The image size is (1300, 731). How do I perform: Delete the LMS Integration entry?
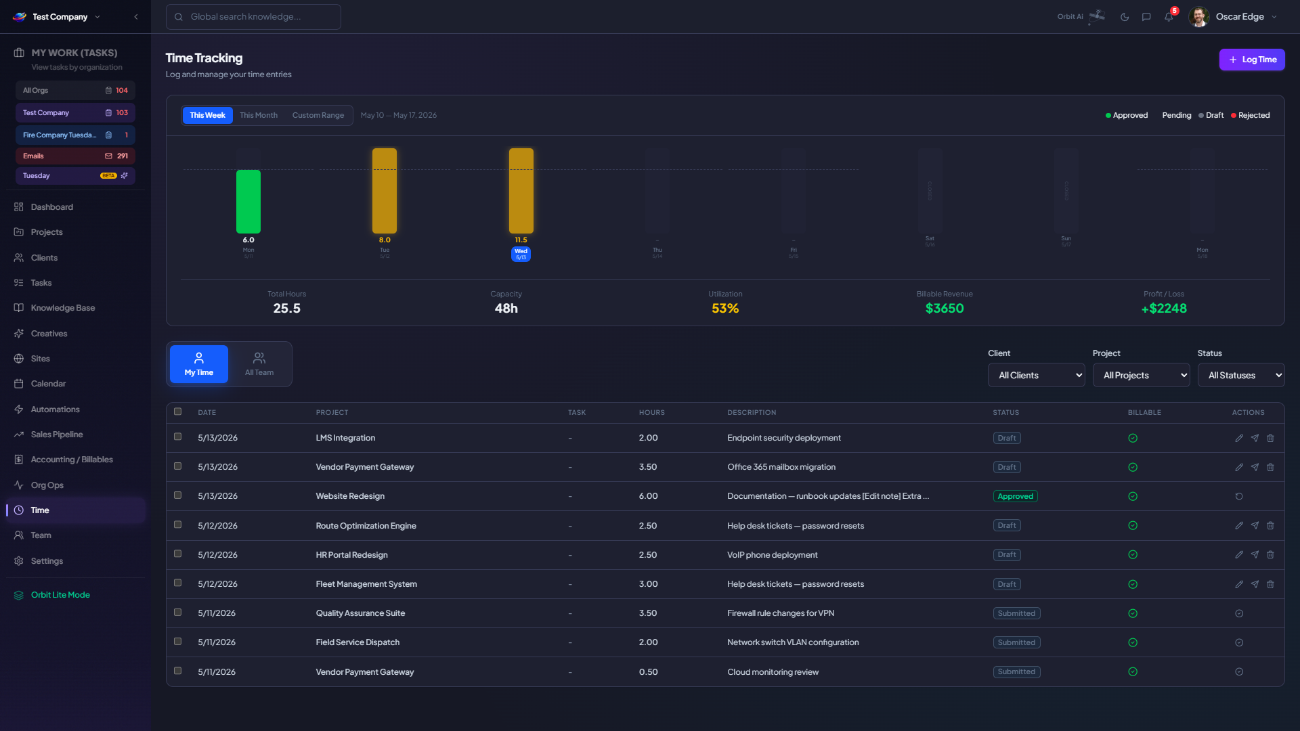point(1270,438)
